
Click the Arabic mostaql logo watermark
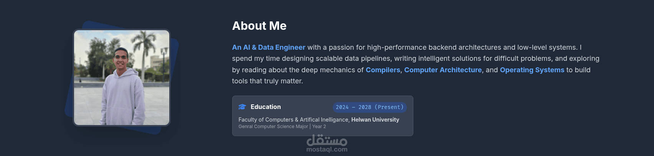(327, 140)
